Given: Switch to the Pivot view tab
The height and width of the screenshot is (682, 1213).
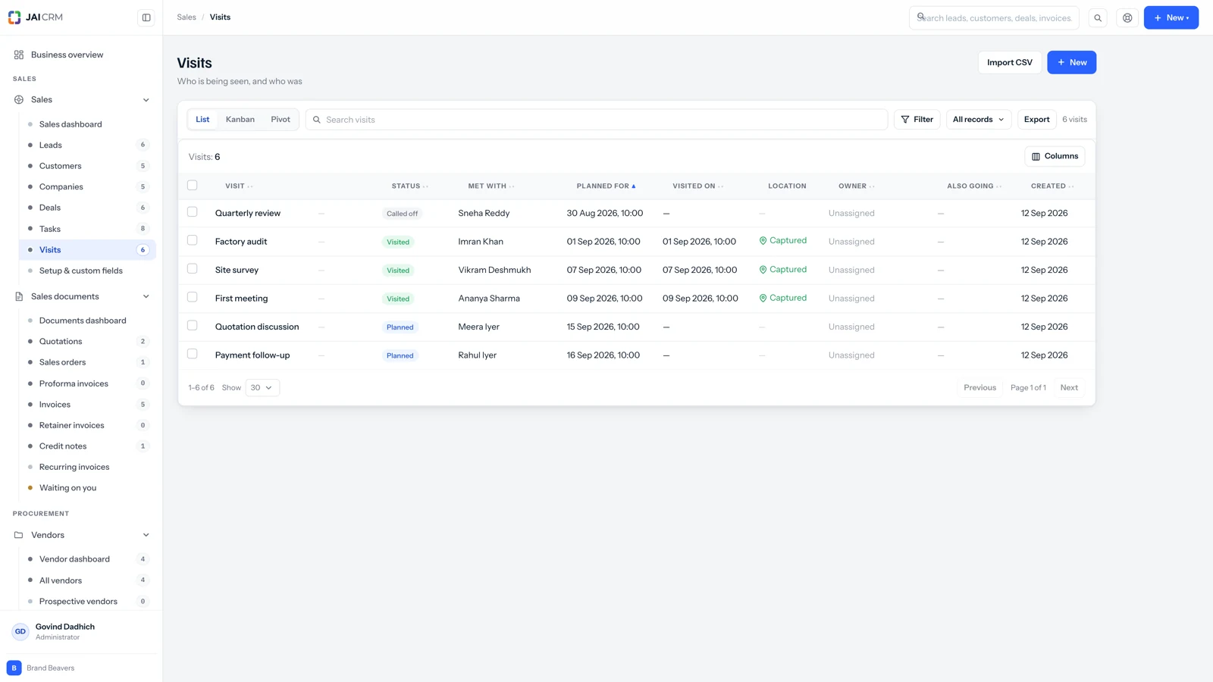Looking at the screenshot, I should (x=281, y=120).
